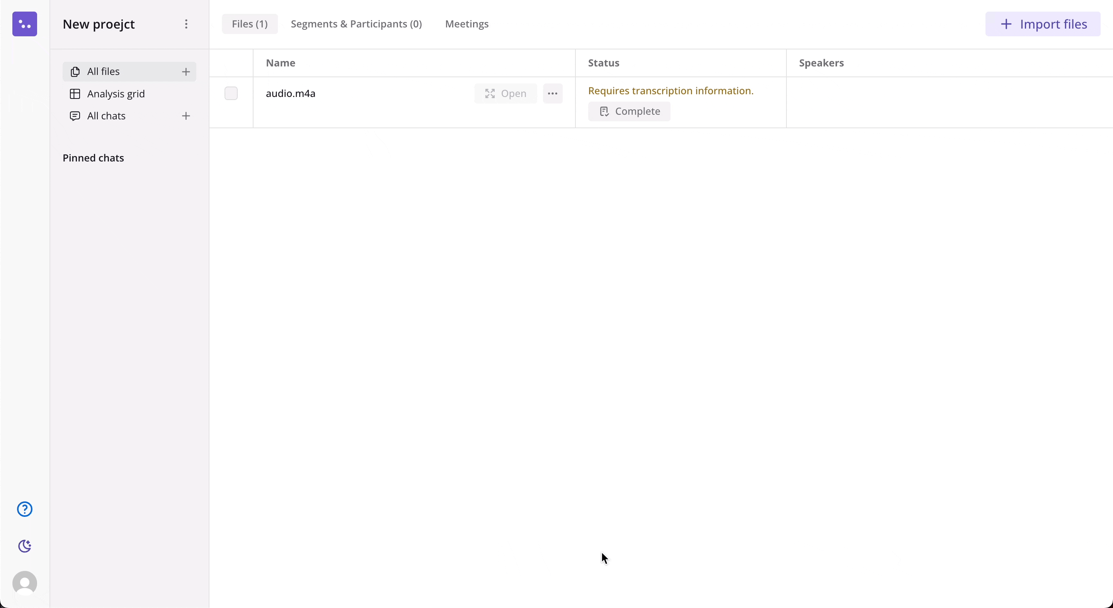The height and width of the screenshot is (608, 1113).
Task: Open audio.m4a more options ellipsis
Action: 553,94
